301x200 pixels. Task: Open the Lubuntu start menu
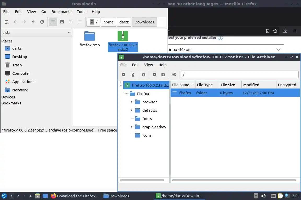[4, 196]
